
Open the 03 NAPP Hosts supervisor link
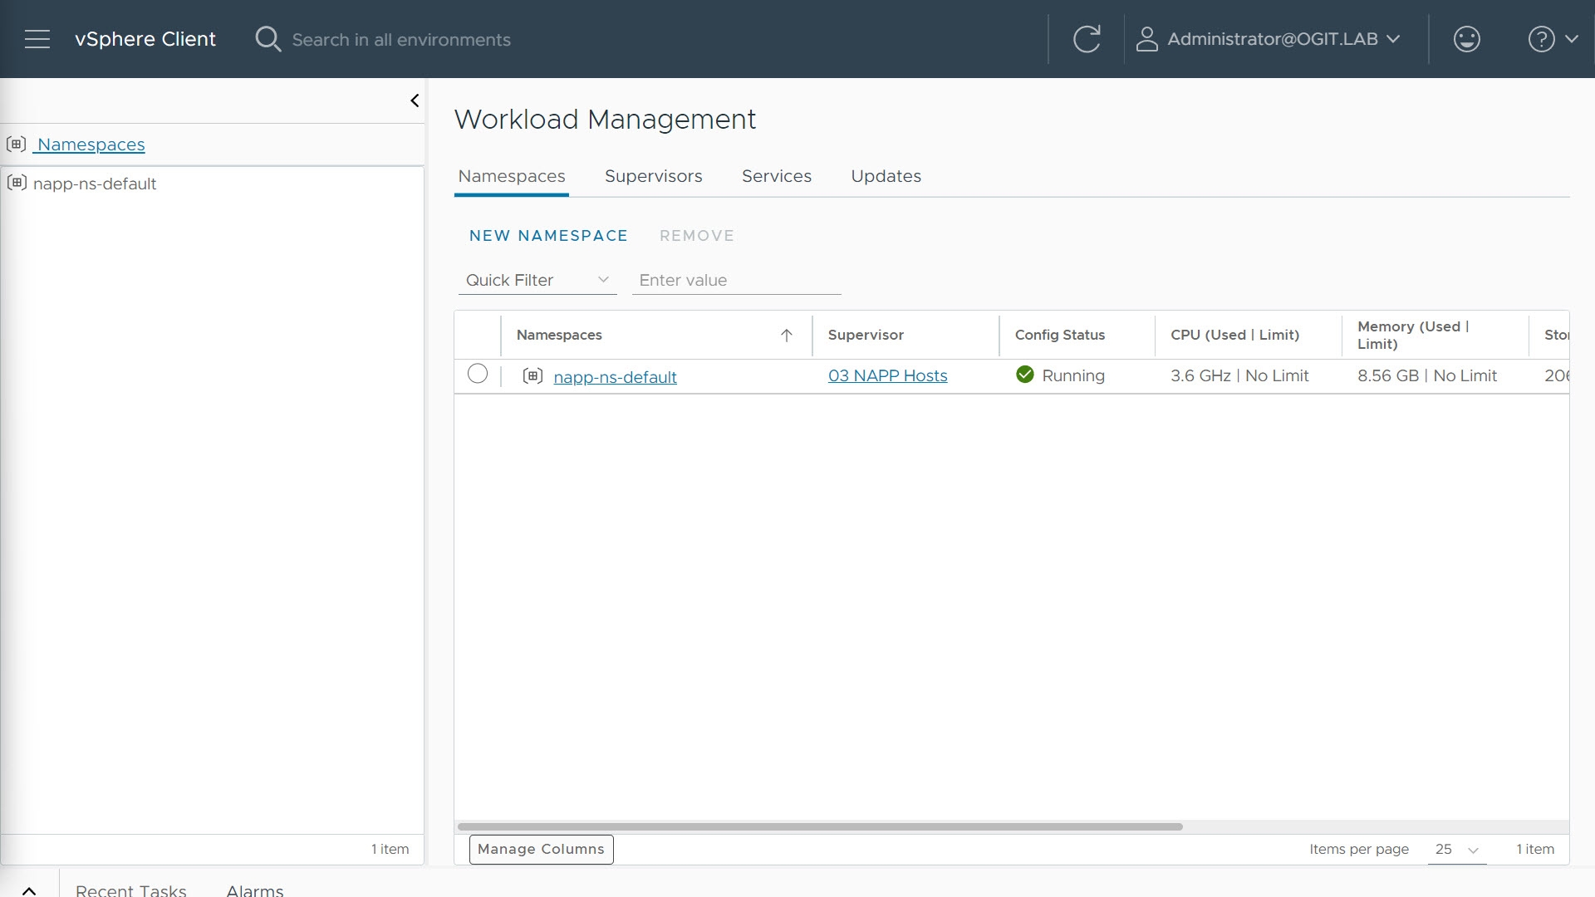coord(887,375)
